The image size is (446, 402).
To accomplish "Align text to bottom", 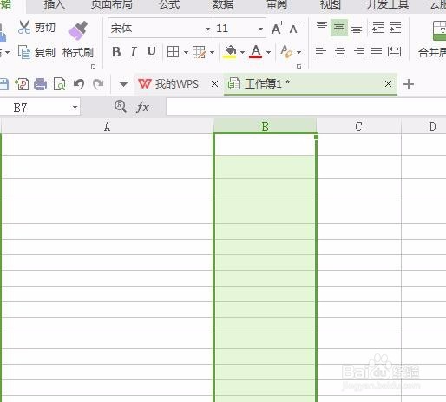I will tap(357, 29).
